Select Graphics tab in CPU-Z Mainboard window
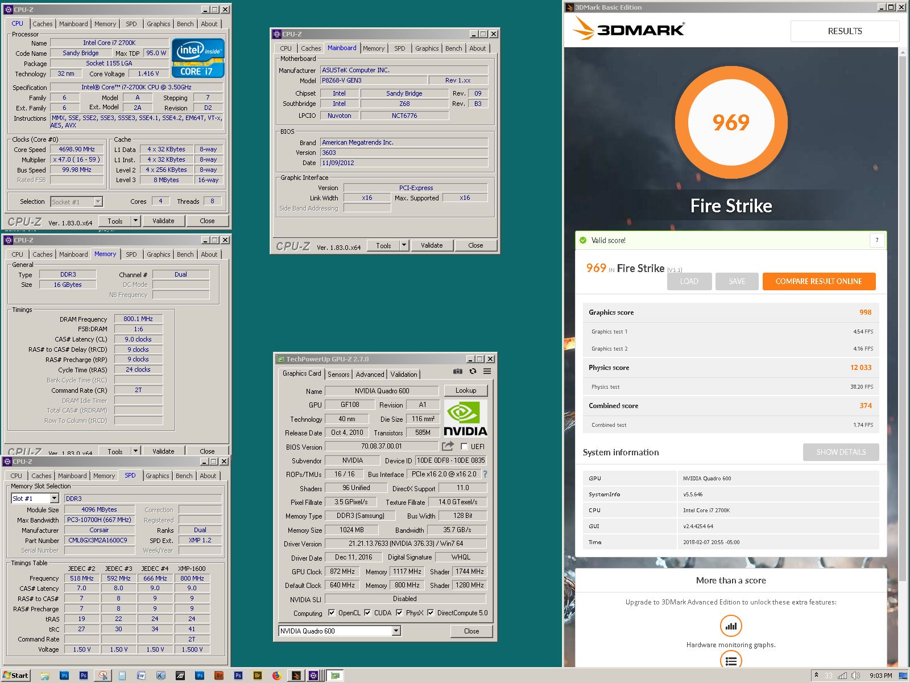The width and height of the screenshot is (910, 683). pos(427,48)
